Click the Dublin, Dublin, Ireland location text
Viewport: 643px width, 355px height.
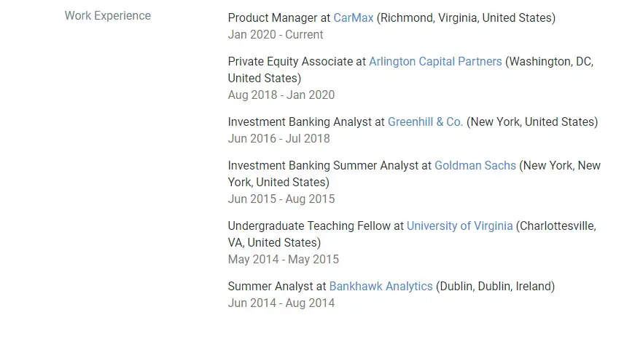pos(496,287)
